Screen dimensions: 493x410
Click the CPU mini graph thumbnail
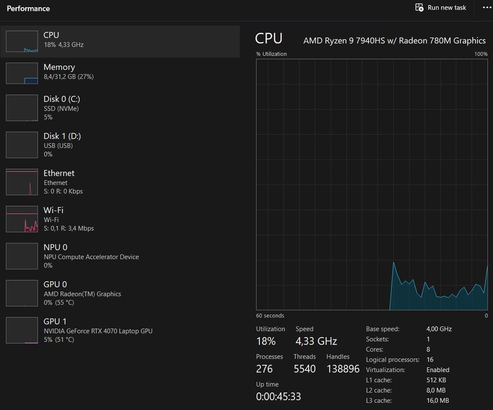(22, 41)
